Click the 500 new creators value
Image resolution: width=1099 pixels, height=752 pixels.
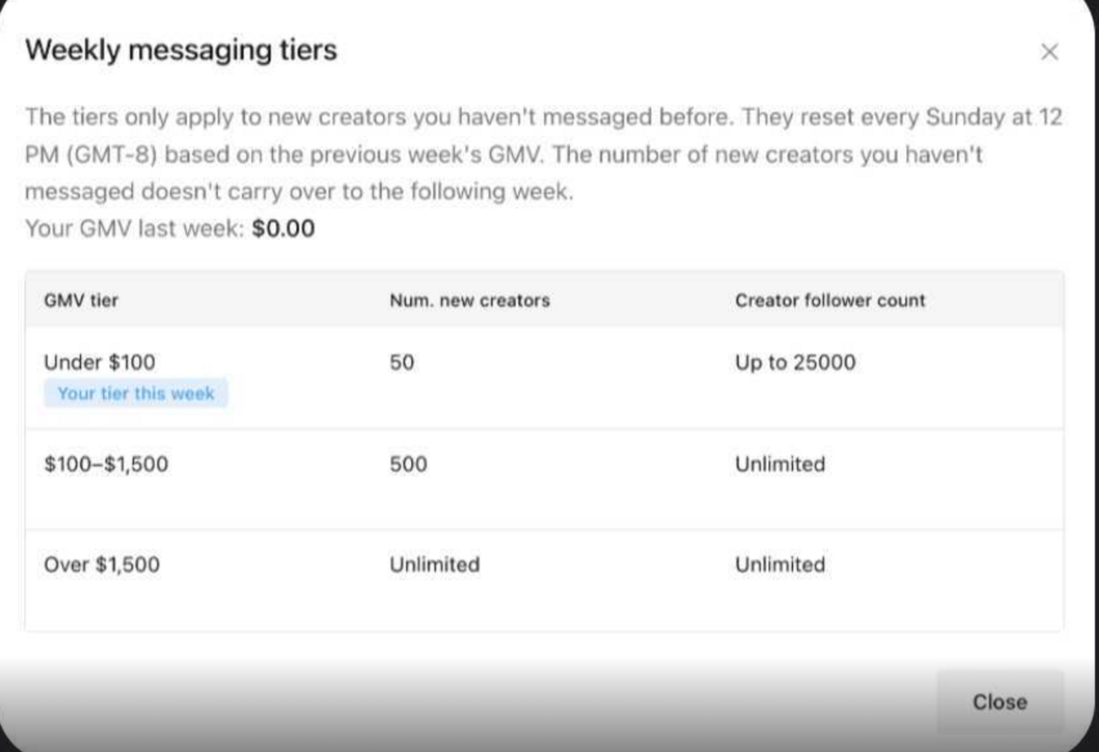(408, 464)
